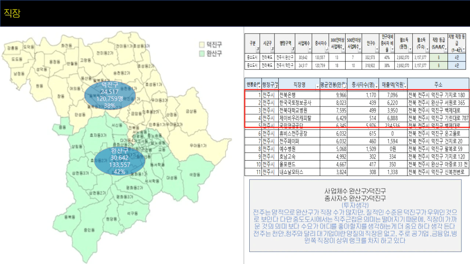This screenshot has height=264, width=470.
Task: Click the 전북 전주시 덕진구 기지로 180 address
Action: 438,95
